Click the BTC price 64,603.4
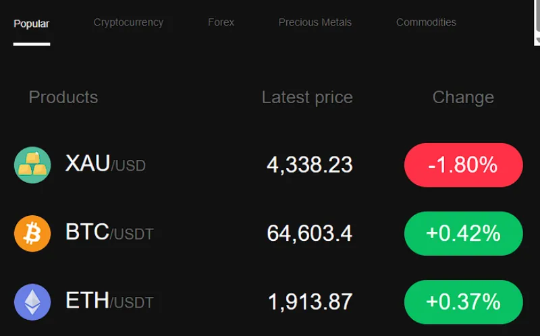540x336 pixels. pyautogui.click(x=309, y=233)
